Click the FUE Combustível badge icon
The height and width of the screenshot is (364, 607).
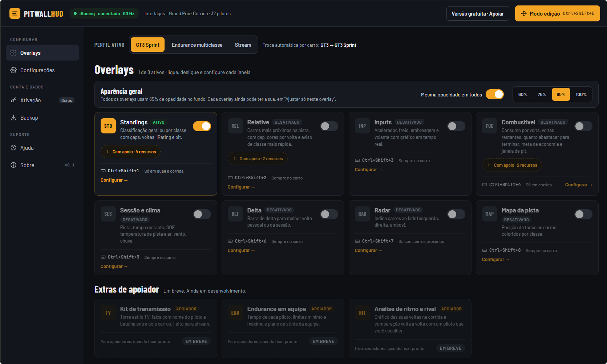[x=490, y=126]
